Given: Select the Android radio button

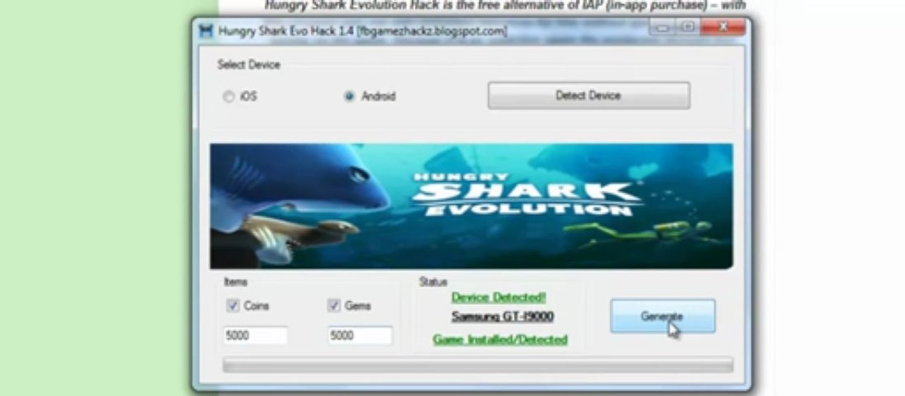Looking at the screenshot, I should pos(349,96).
